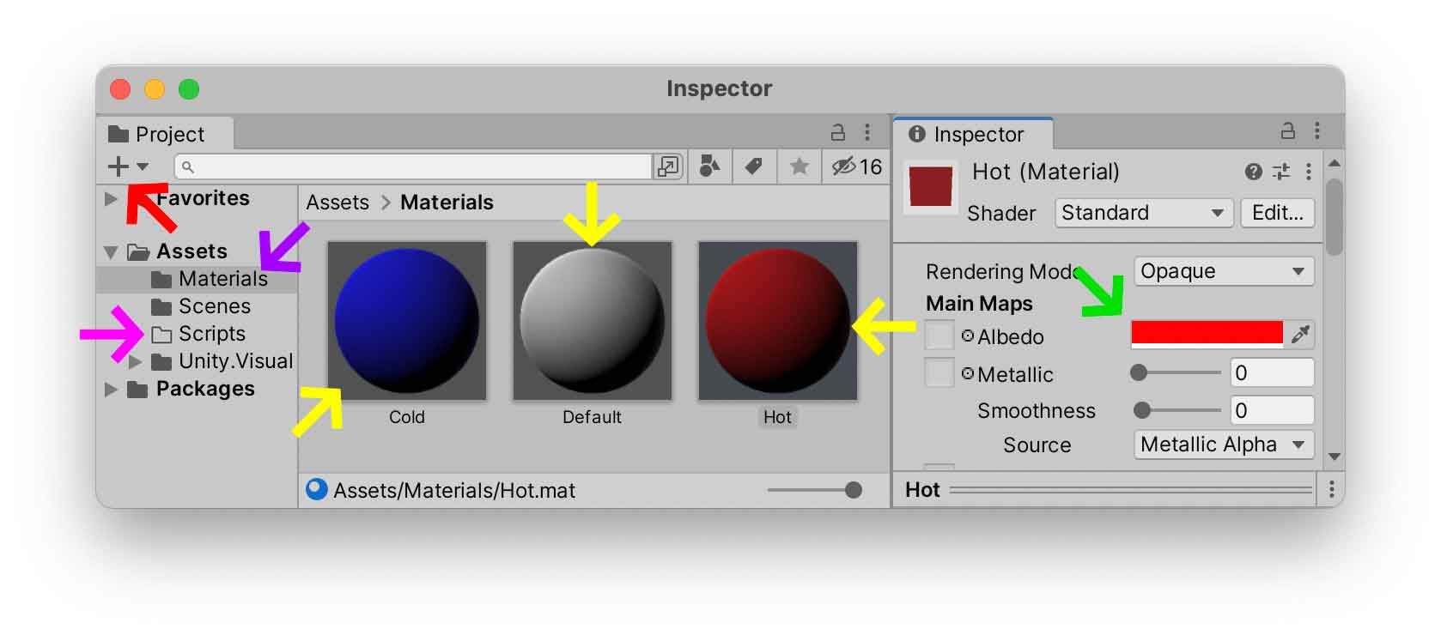This screenshot has height=635, width=1441.
Task: Click Assets in the breadcrumb path
Action: pyautogui.click(x=337, y=203)
